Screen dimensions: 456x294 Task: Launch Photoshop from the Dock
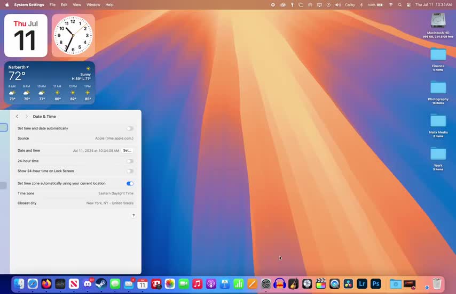pyautogui.click(x=376, y=284)
